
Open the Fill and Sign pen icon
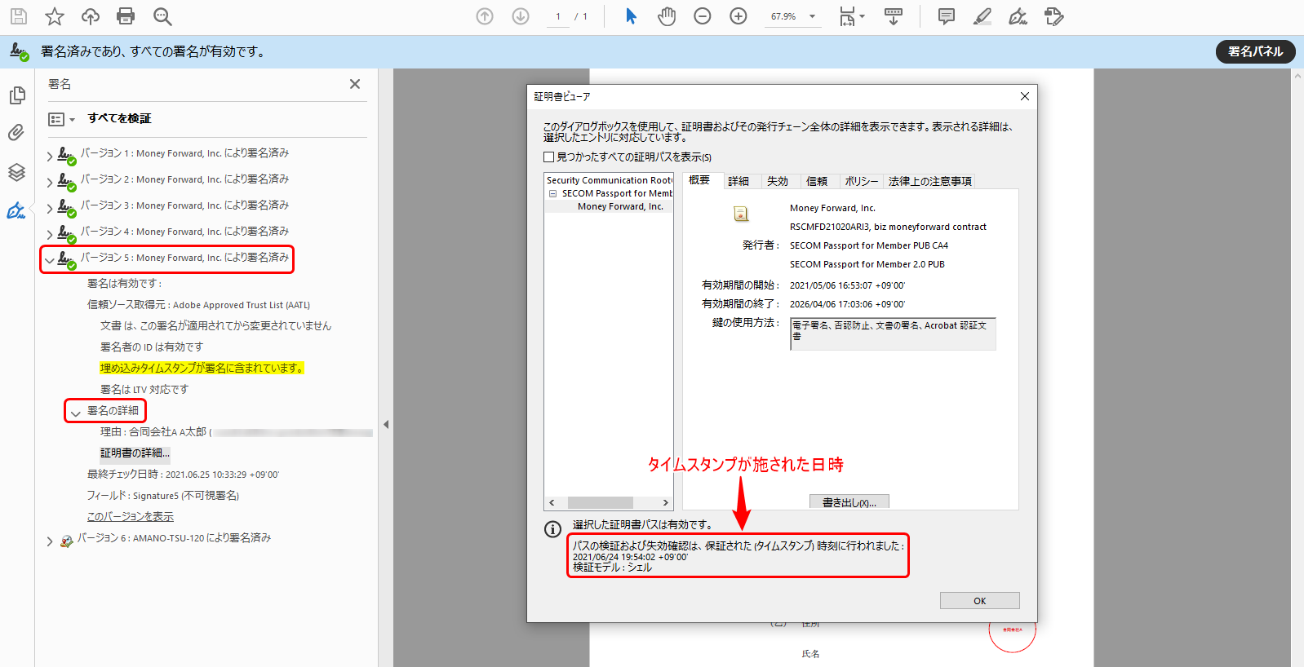[1018, 16]
